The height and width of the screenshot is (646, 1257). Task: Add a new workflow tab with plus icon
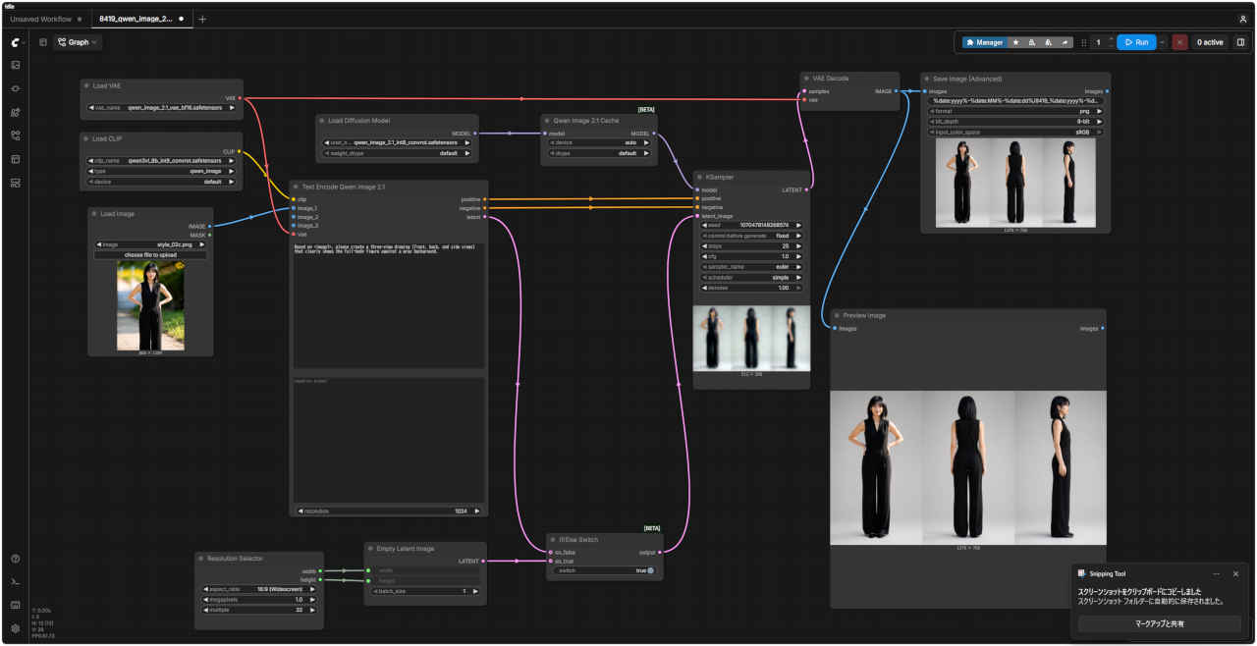pos(202,19)
